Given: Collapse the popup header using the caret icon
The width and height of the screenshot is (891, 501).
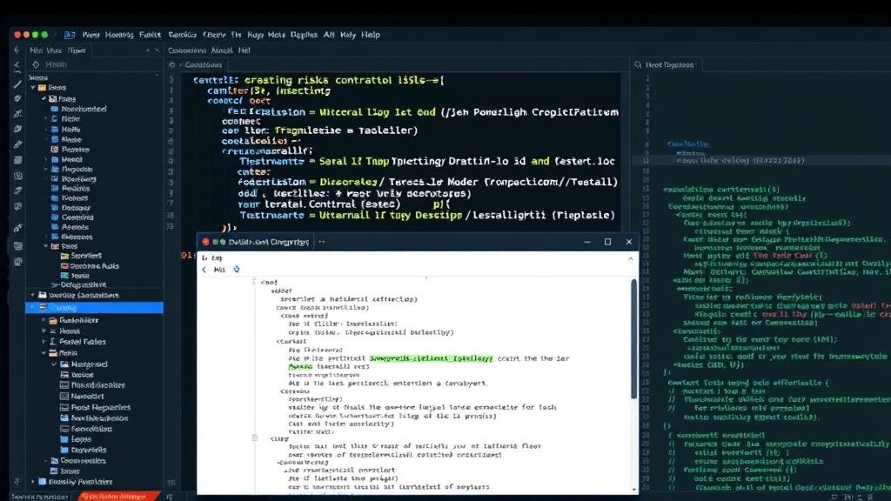Looking at the screenshot, I should tap(630, 258).
